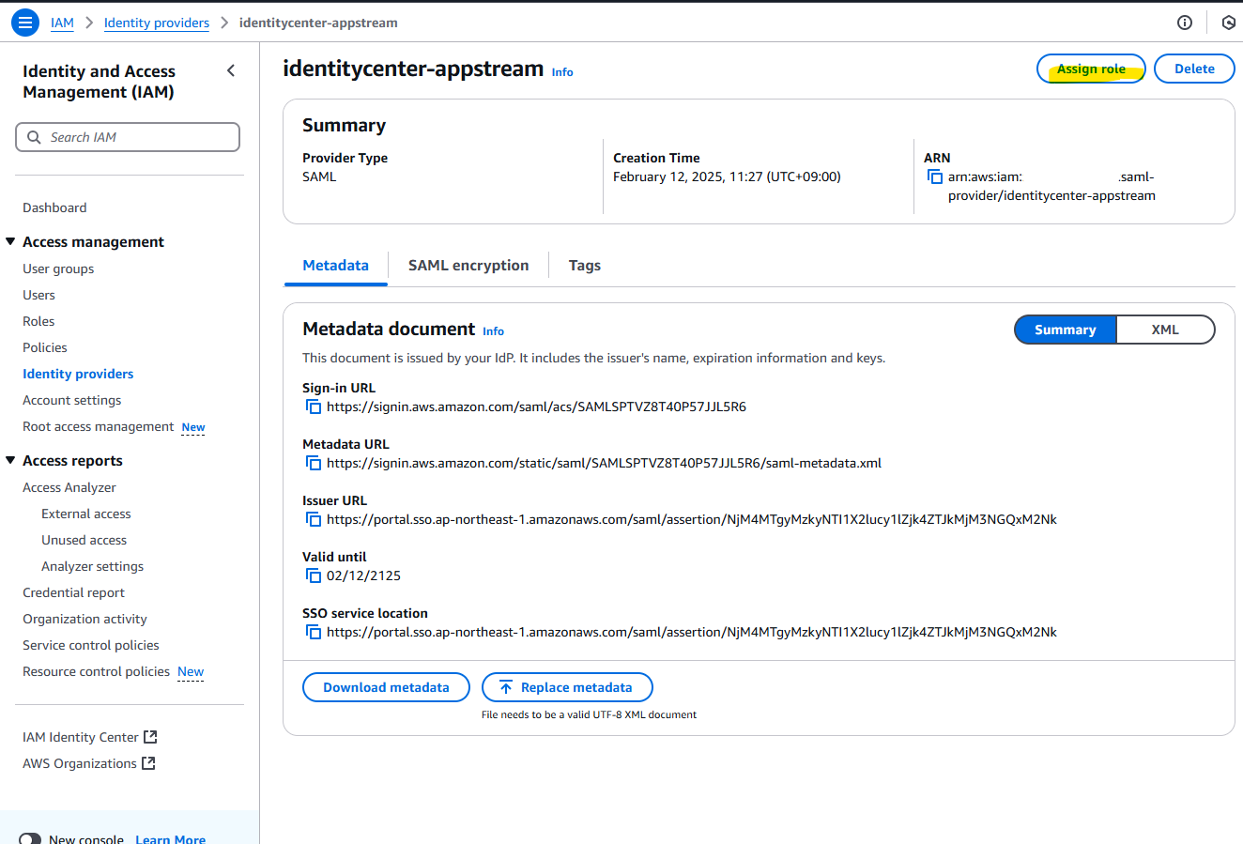Open Resource control policies in sidebar

click(96, 671)
